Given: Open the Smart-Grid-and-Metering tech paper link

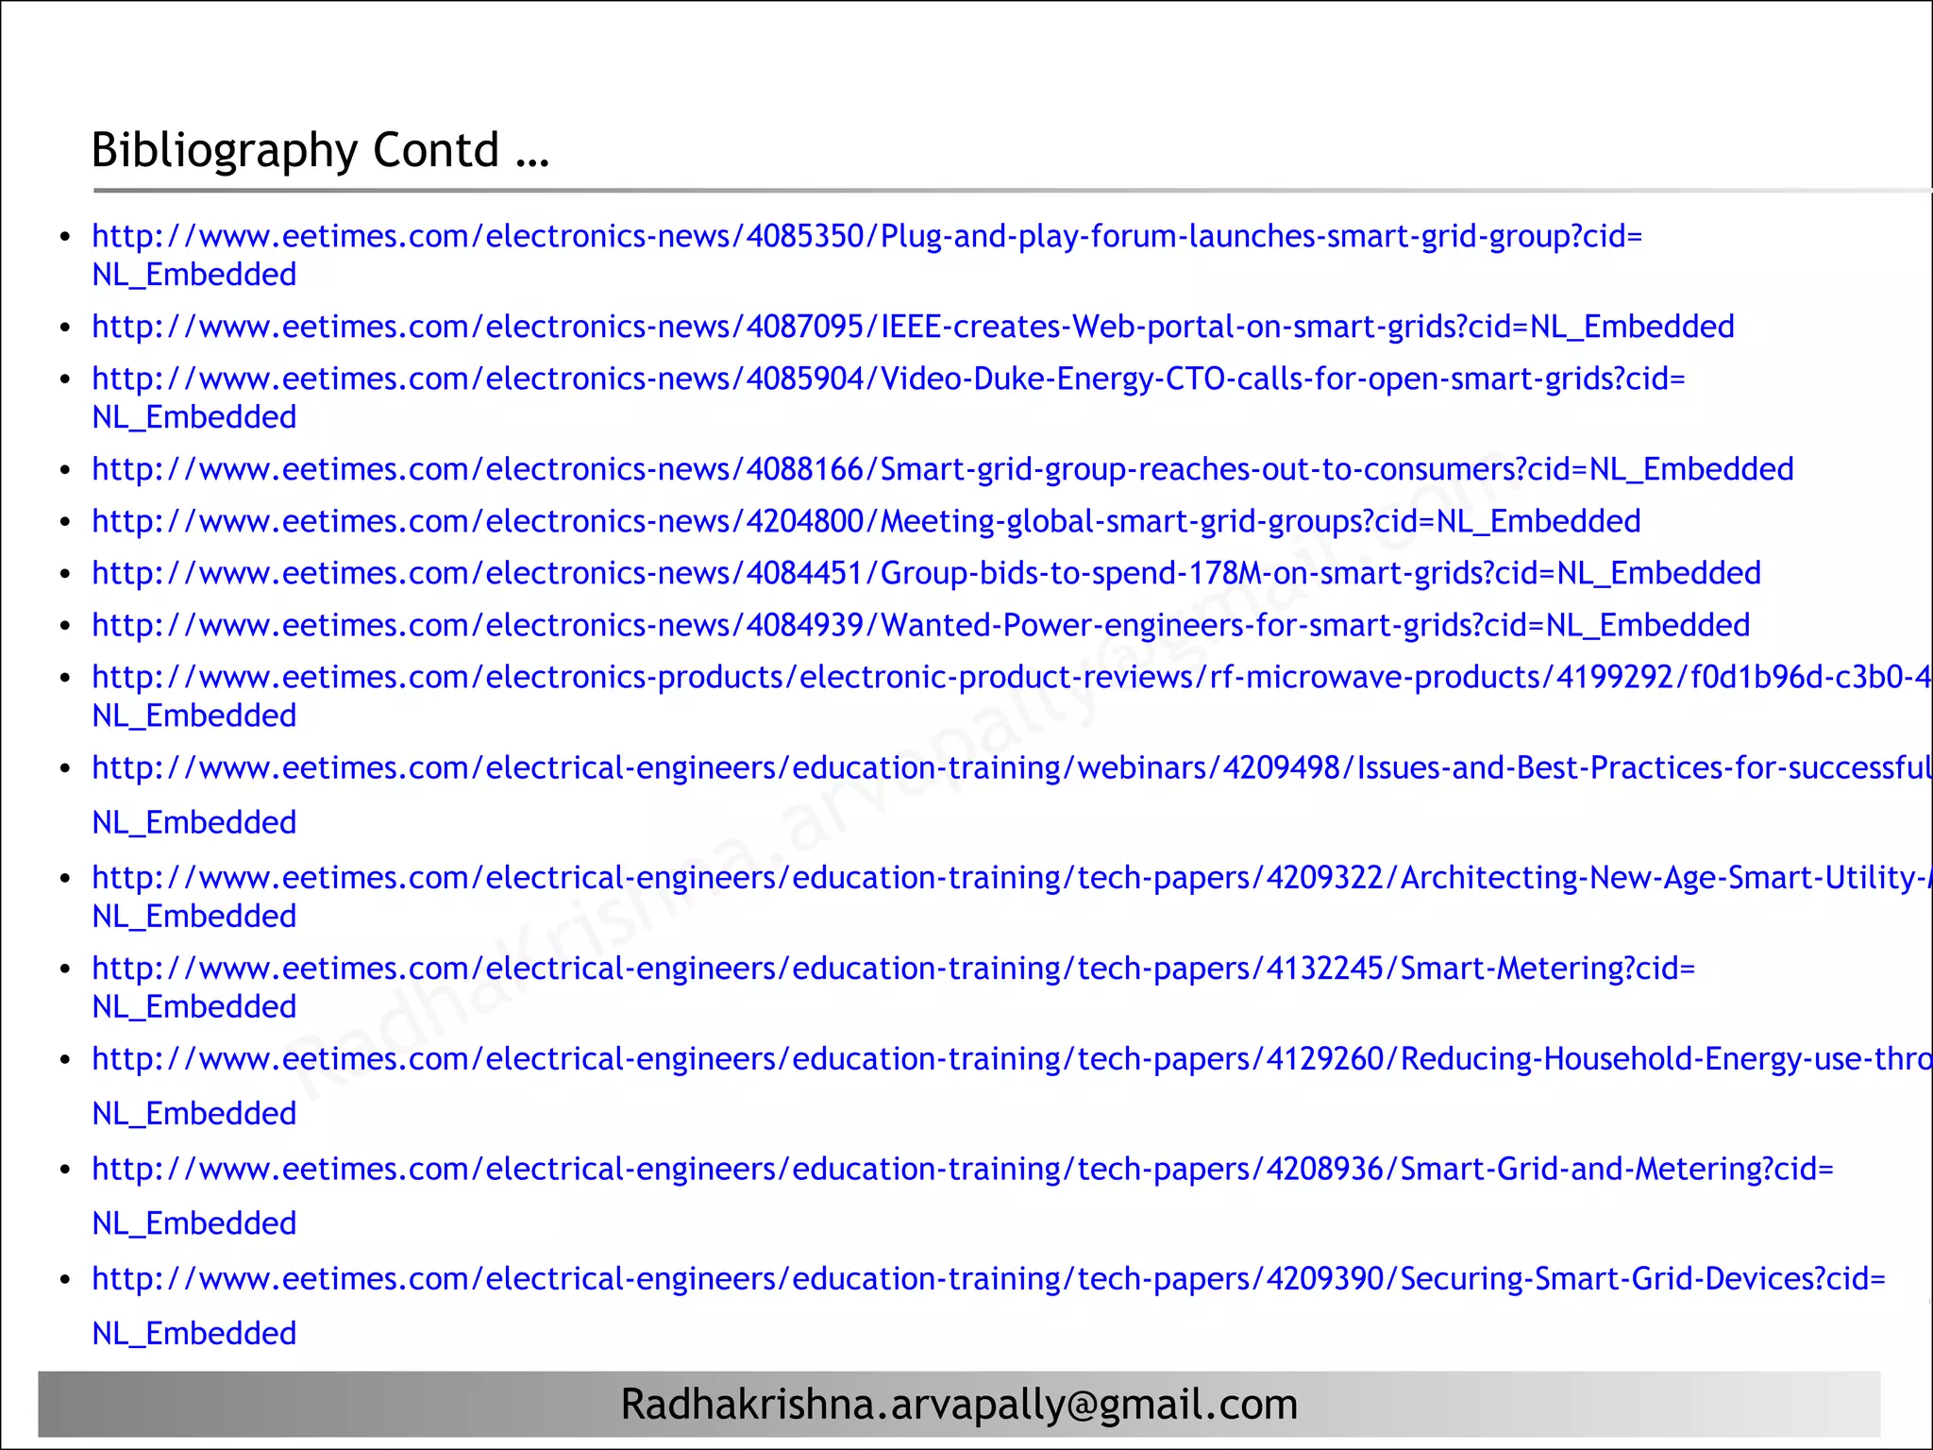Looking at the screenshot, I should (962, 1195).
